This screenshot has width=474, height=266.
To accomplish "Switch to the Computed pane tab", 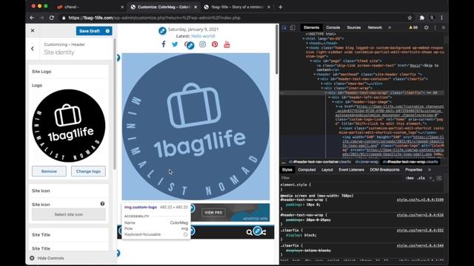I will click(x=307, y=170).
